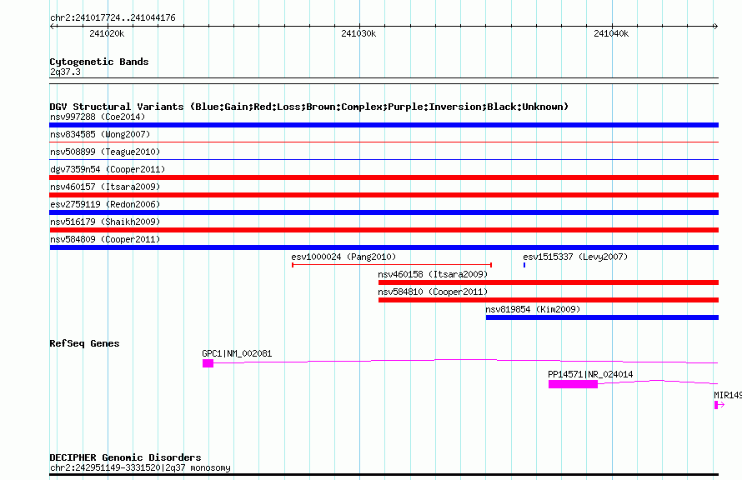Open the PP14571|NR_024014 gene label
Image resolution: width=742 pixels, height=480 pixels.
point(590,374)
